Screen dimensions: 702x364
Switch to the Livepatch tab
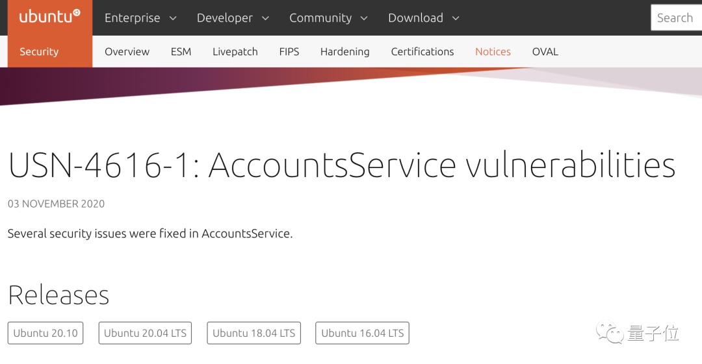(x=235, y=51)
